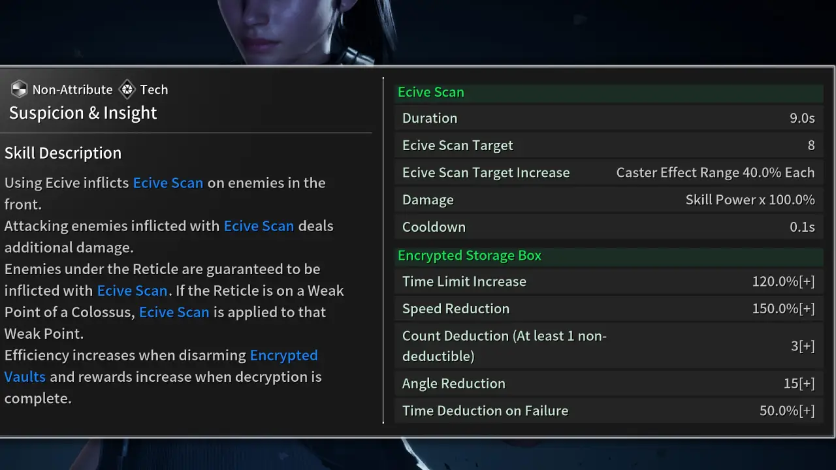The width and height of the screenshot is (836, 470).
Task: Expand the Count Deduction 3[+] value
Action: [803, 346]
